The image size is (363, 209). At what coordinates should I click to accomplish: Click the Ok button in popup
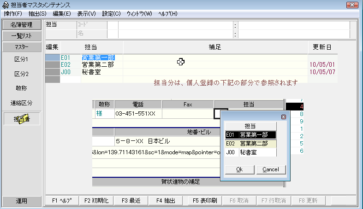click(x=239, y=169)
